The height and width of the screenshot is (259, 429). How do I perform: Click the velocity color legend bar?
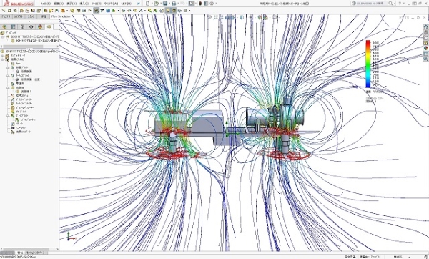[x=368, y=64]
